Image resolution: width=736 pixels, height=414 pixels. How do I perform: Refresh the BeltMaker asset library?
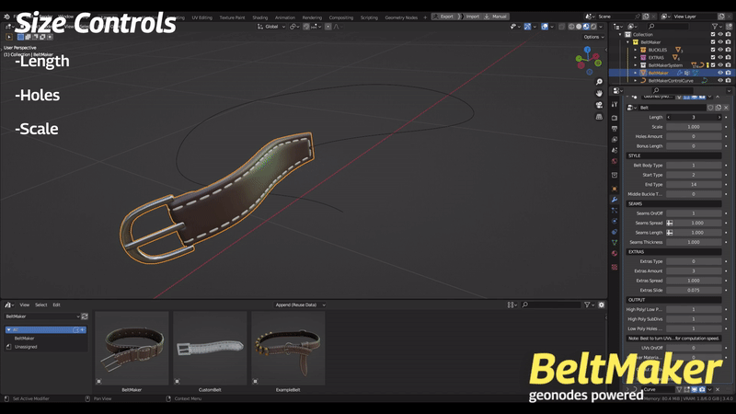(x=85, y=316)
